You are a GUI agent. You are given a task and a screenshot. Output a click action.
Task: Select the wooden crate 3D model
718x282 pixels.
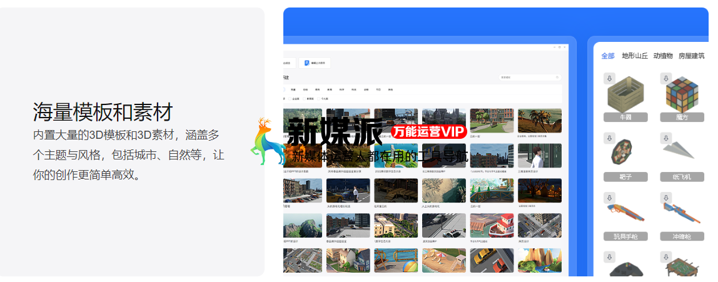point(625,94)
